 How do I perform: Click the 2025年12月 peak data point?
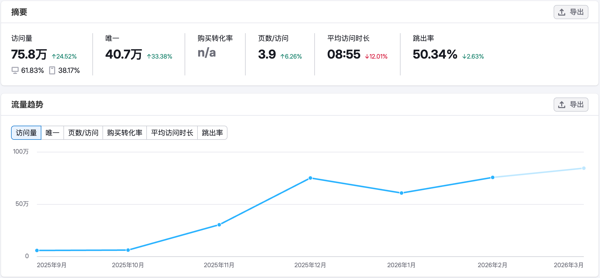tap(310, 178)
